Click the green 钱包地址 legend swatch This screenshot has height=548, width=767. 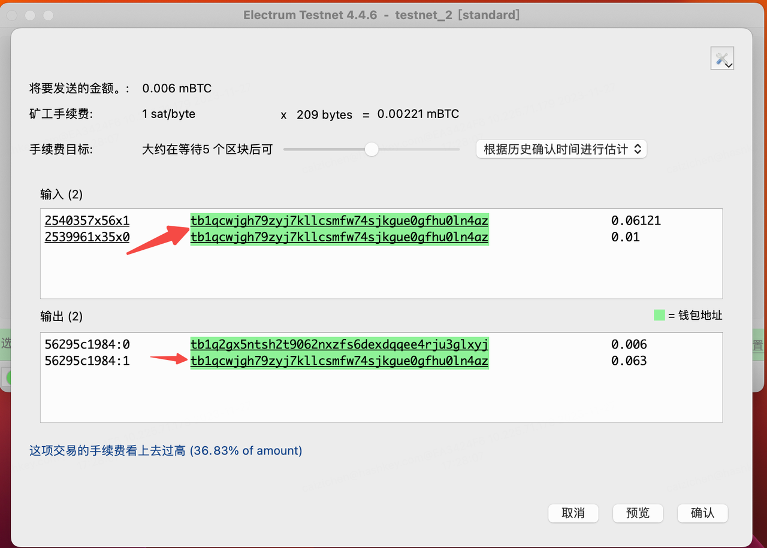[x=659, y=314]
